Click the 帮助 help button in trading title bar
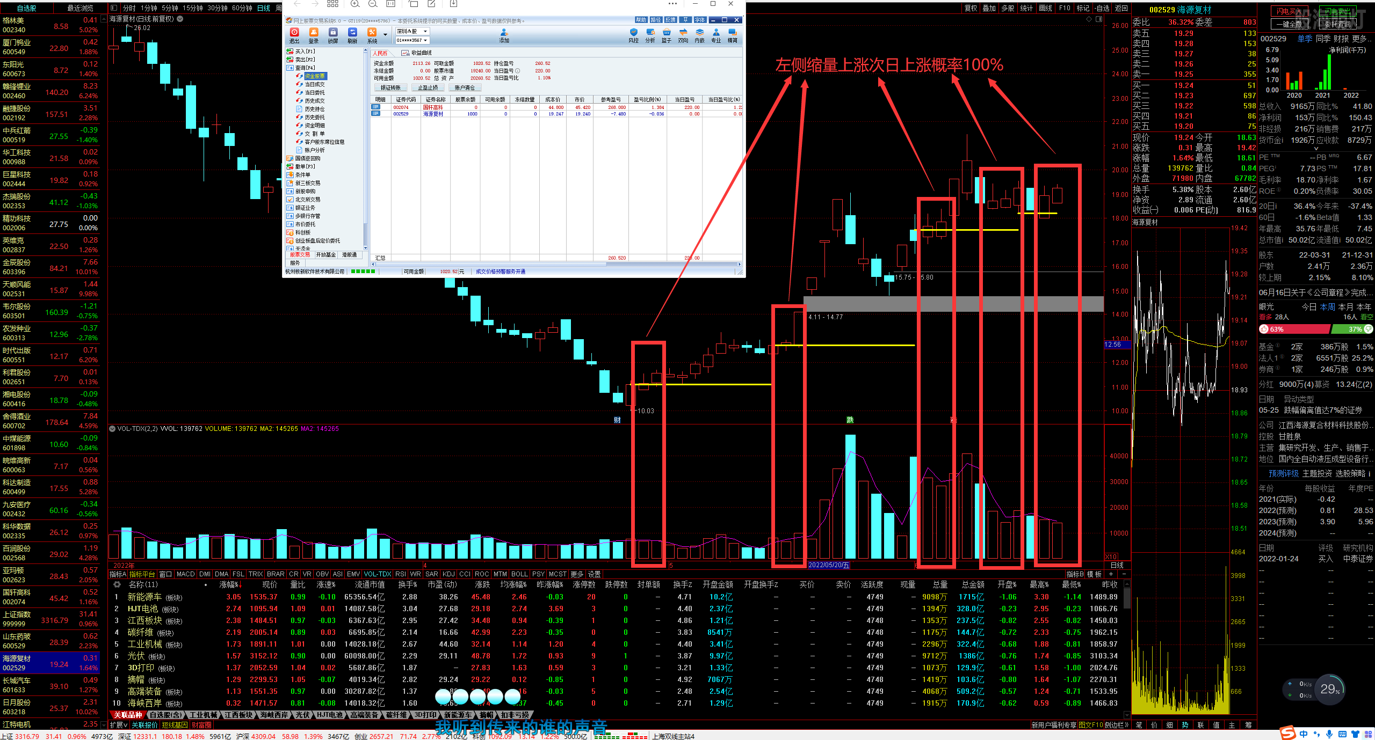The height and width of the screenshot is (740, 1375). click(641, 20)
